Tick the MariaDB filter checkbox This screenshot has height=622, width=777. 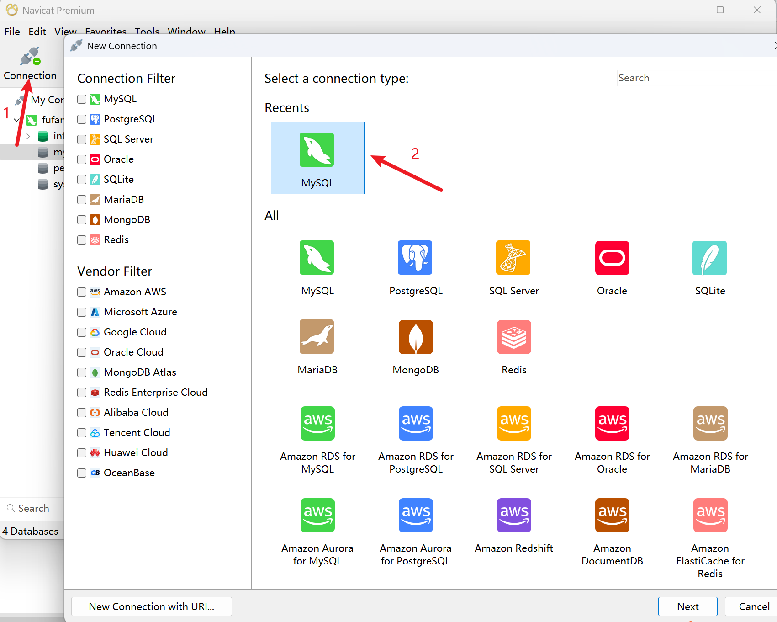click(82, 200)
